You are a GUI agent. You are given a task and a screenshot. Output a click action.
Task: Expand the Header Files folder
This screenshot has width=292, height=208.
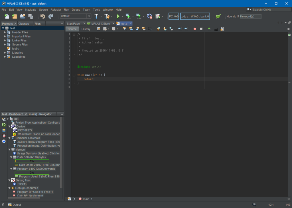[x=5, y=32]
